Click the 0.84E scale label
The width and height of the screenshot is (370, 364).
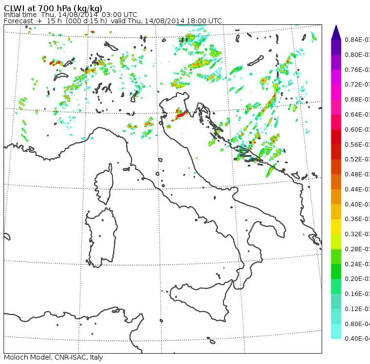(357, 39)
